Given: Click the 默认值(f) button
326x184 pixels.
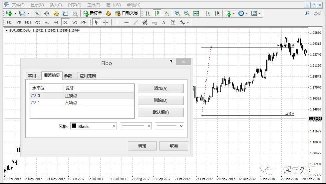Looking at the screenshot, I should [161, 112].
